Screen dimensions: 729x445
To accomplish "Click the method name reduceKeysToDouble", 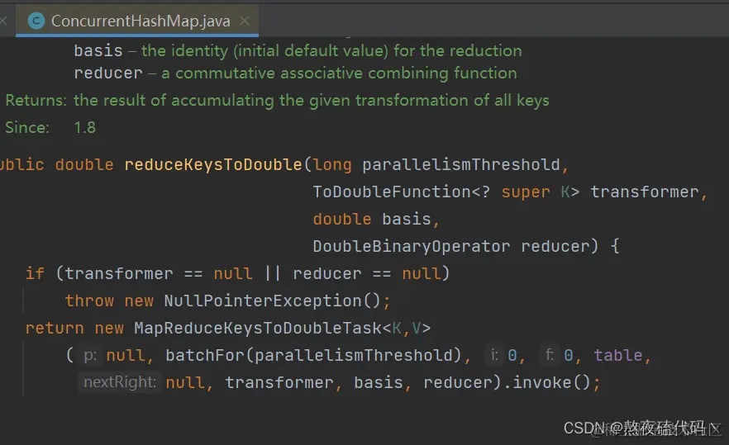I will [x=213, y=164].
